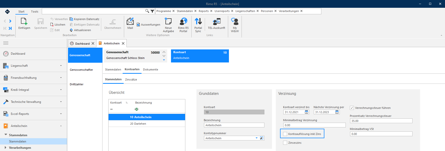Close the Anteilschein document tab
The image size is (445, 151).
(123, 43)
